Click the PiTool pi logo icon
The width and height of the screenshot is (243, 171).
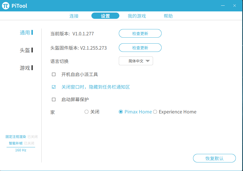click(6, 6)
